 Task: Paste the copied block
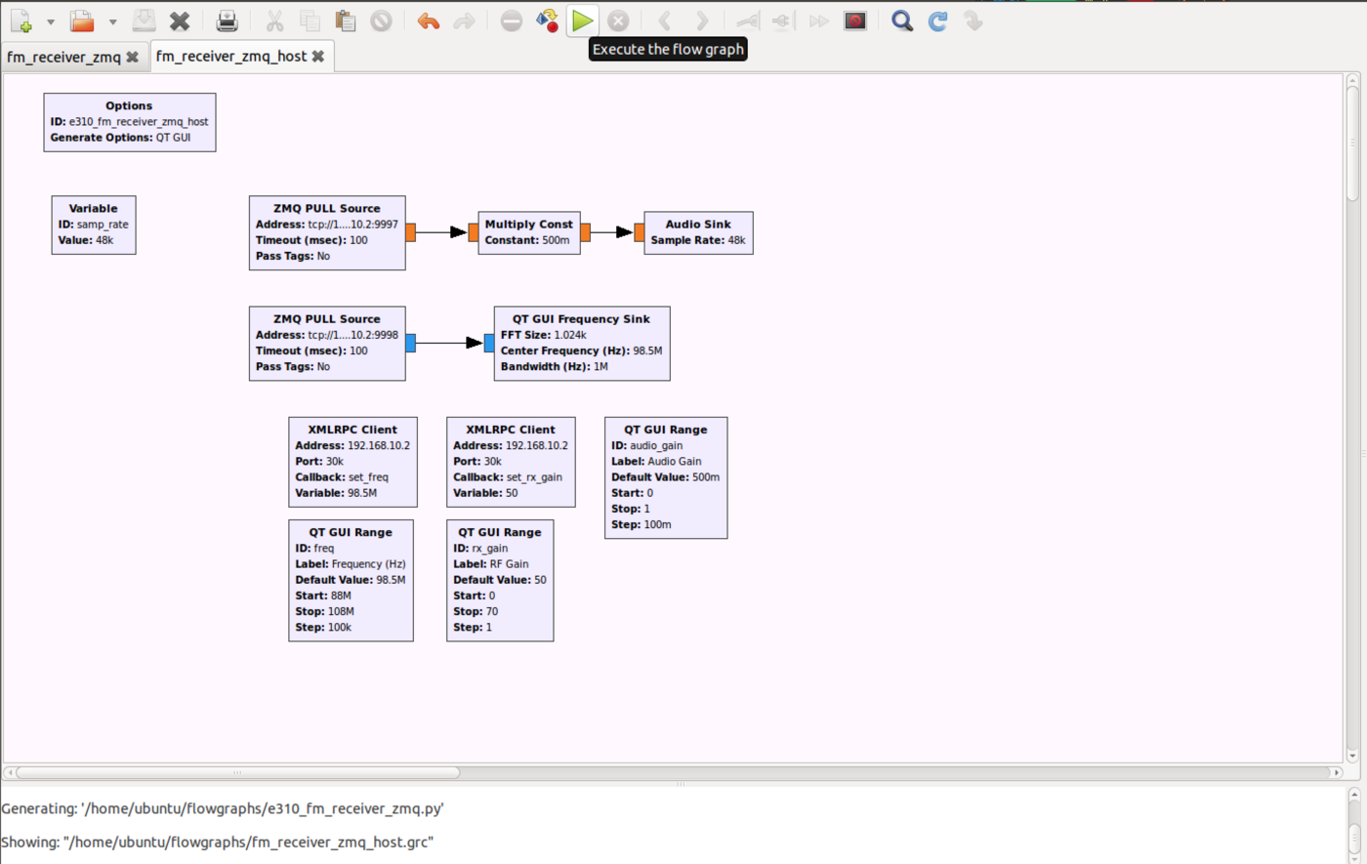tap(347, 21)
